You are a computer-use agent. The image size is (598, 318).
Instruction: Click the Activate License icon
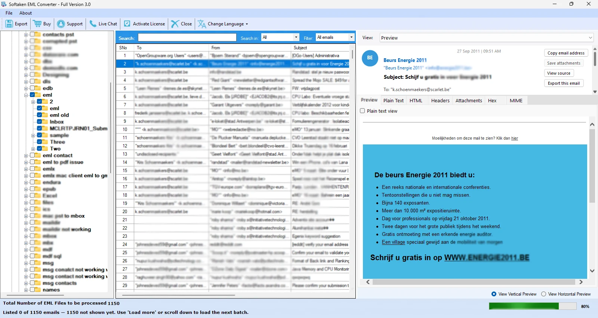[x=127, y=24]
